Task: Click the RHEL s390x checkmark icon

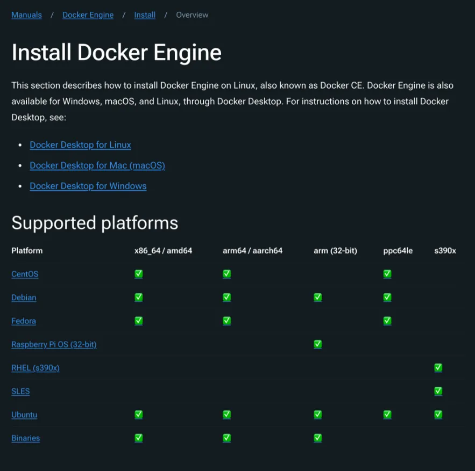Action: click(438, 368)
